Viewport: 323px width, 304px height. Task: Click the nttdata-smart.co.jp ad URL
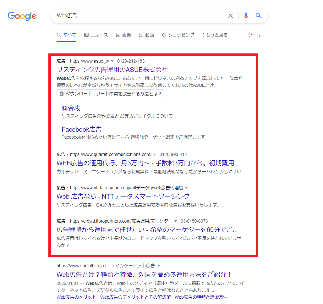(127, 188)
